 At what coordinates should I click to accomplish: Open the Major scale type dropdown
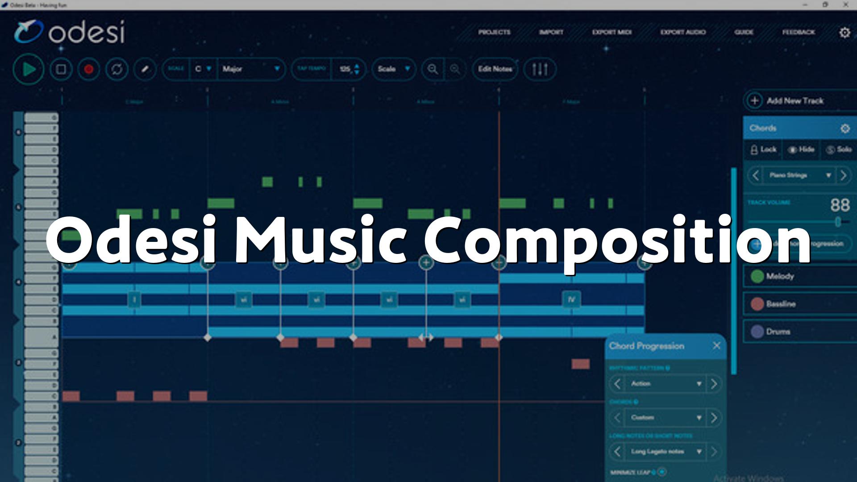[251, 69]
